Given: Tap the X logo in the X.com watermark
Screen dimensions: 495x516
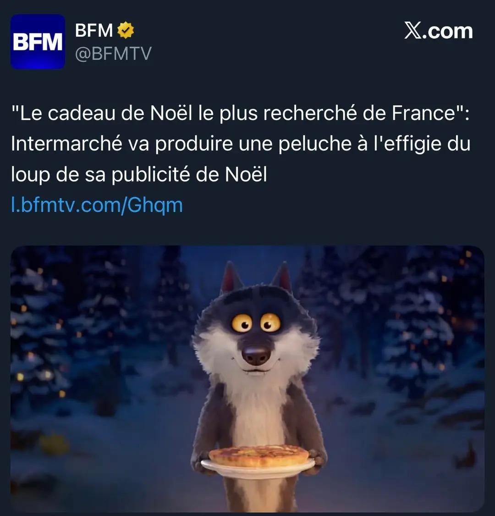Looking at the screenshot, I should [x=413, y=31].
